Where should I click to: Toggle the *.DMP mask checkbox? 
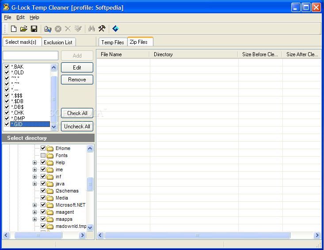tap(7, 118)
